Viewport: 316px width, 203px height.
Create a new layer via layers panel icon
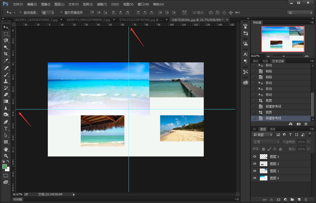[299, 199]
